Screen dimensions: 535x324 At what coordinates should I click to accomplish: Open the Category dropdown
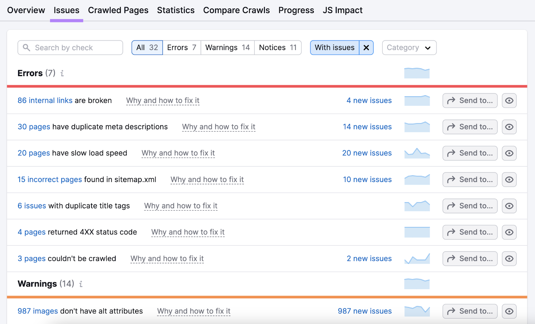(409, 48)
